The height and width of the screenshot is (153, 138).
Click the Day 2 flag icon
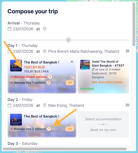coord(128,105)
